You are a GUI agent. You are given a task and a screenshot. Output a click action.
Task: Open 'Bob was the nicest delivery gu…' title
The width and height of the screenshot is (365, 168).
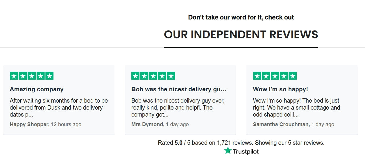point(179,89)
